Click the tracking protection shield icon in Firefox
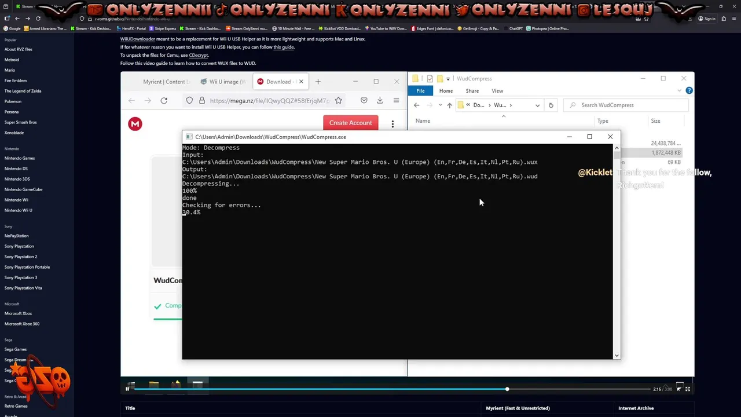 click(189, 101)
